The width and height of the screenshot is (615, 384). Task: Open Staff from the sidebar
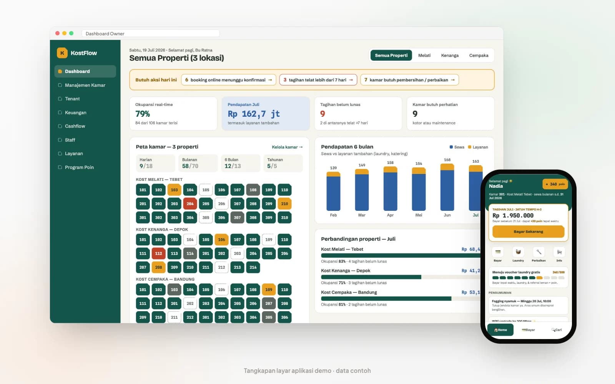click(x=85, y=140)
